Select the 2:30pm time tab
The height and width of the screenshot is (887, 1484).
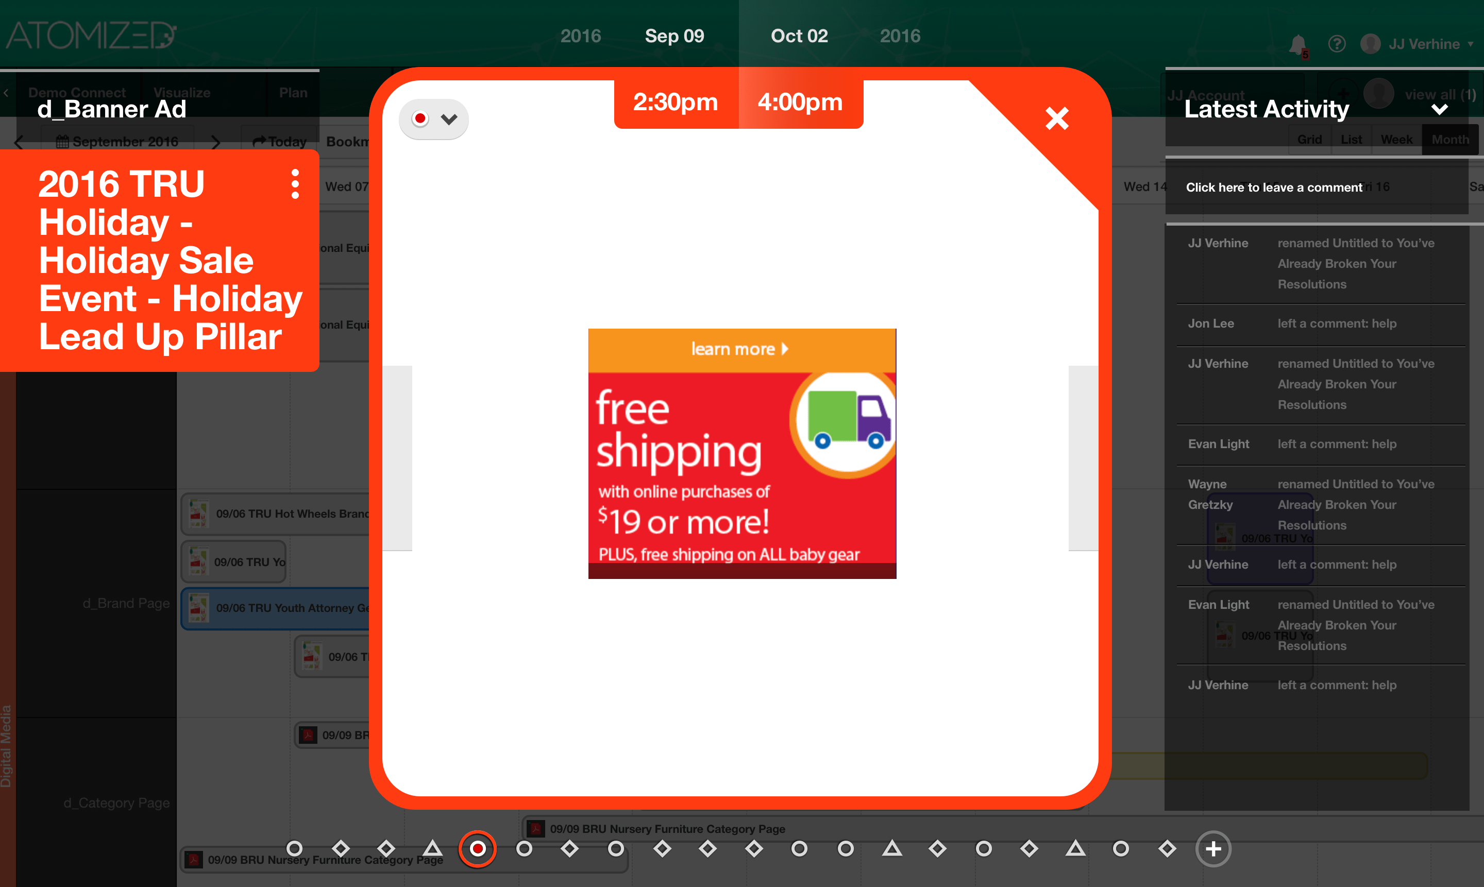click(676, 102)
